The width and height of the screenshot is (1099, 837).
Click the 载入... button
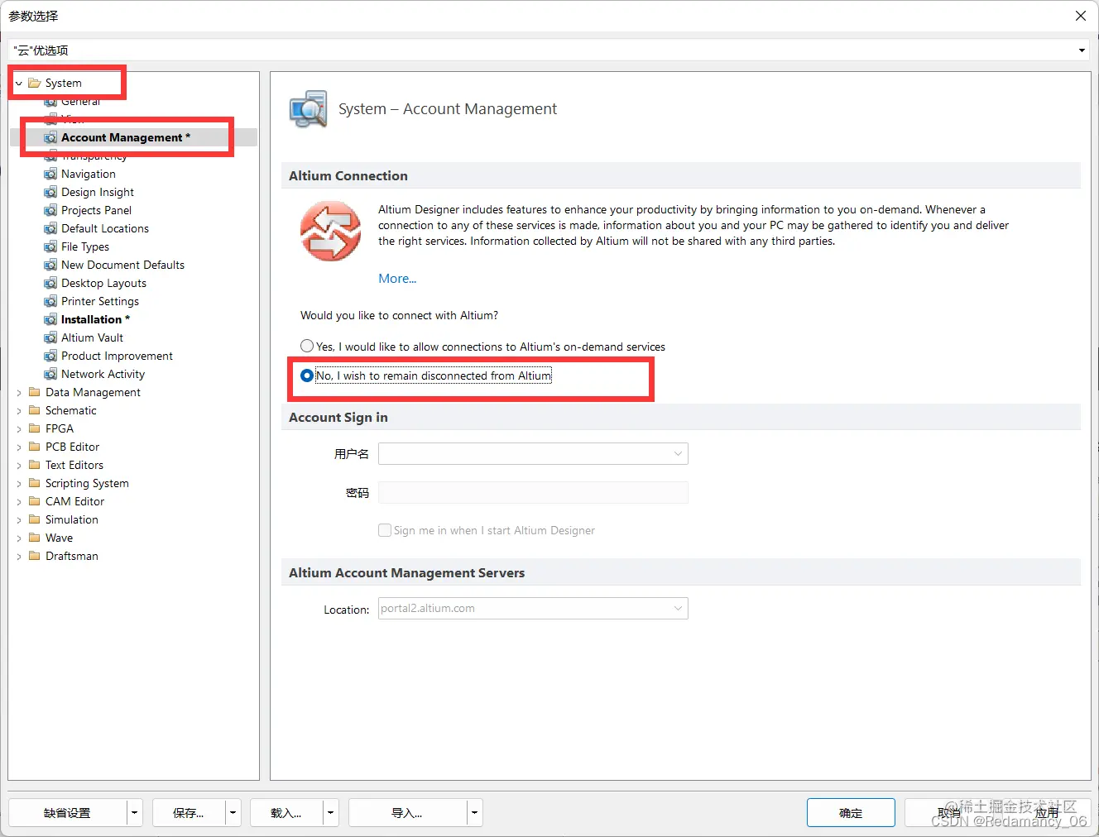tap(286, 813)
